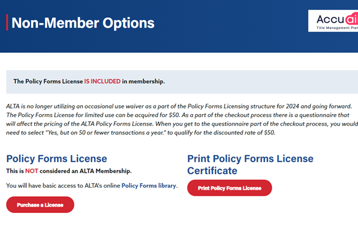Click the word Certificate in the right heading
The image size is (358, 229).
pos(212,170)
